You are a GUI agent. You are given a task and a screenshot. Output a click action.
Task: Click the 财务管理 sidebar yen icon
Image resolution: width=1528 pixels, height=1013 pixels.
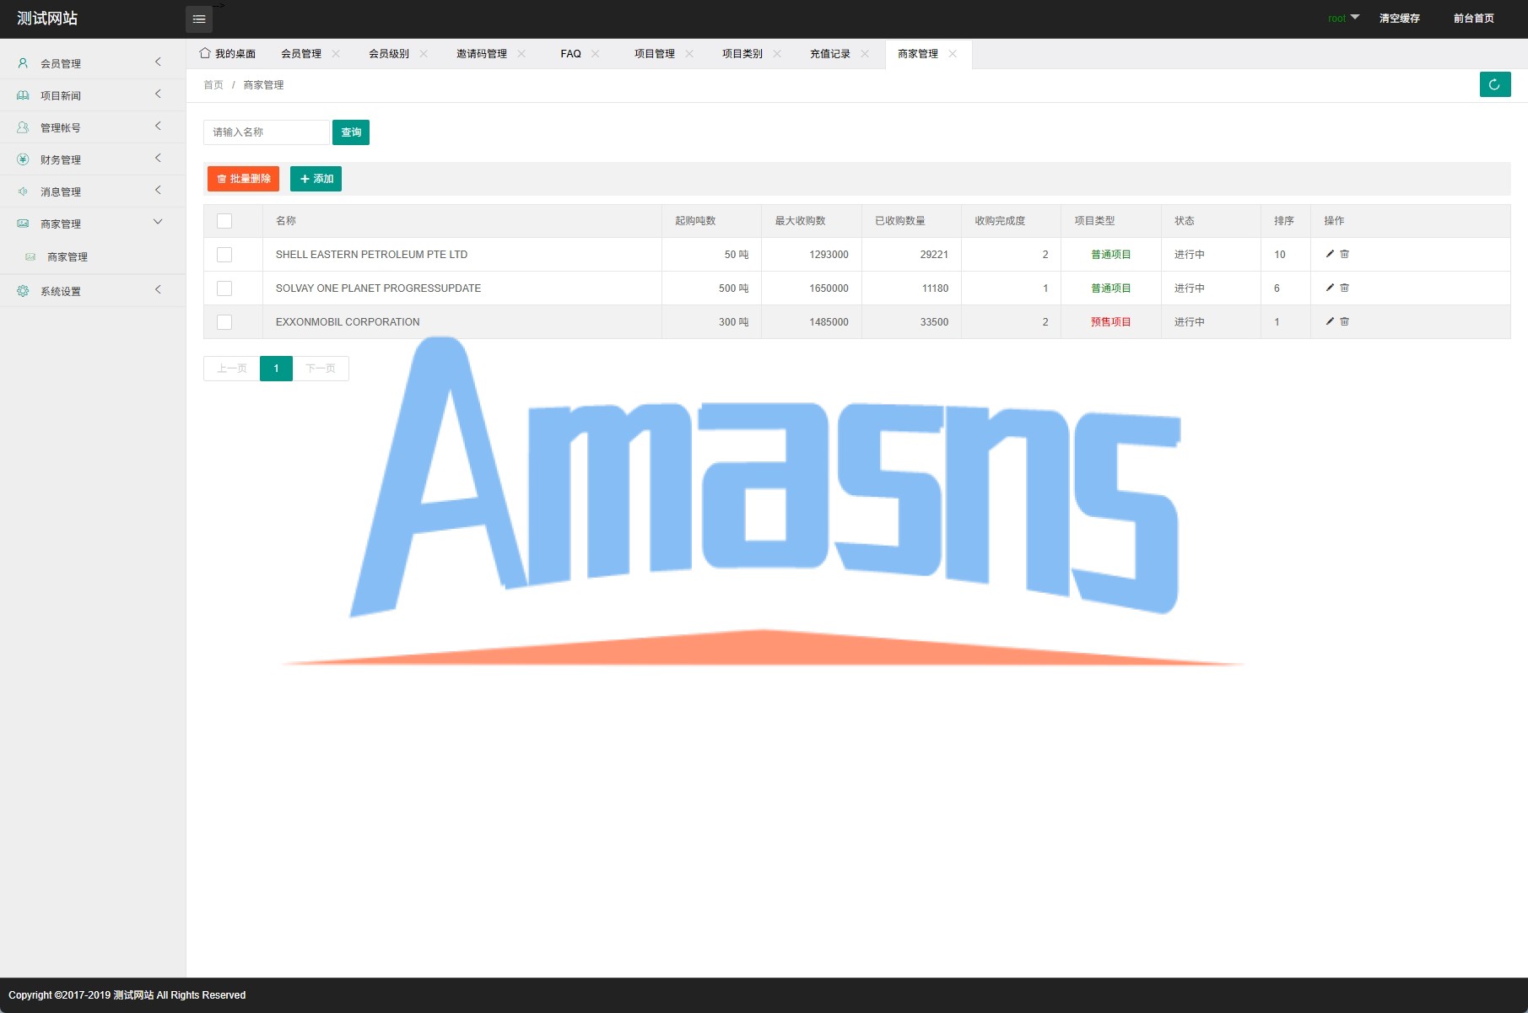pyautogui.click(x=23, y=159)
